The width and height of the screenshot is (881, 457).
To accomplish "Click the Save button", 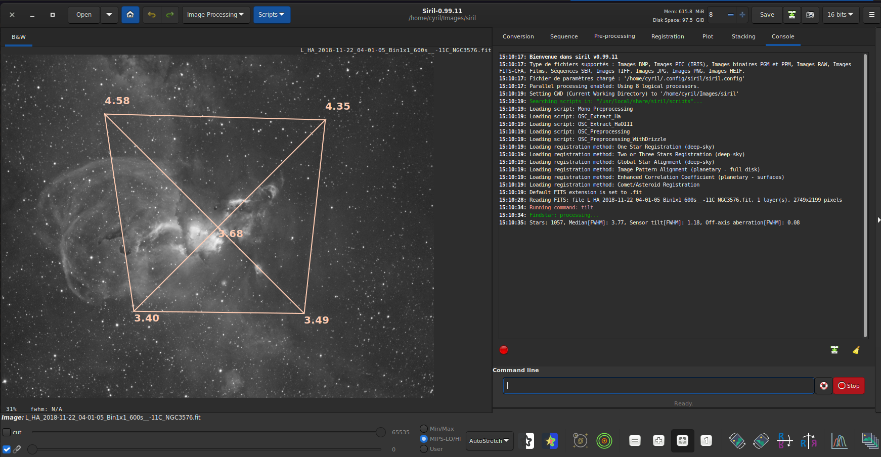I will pyautogui.click(x=767, y=15).
